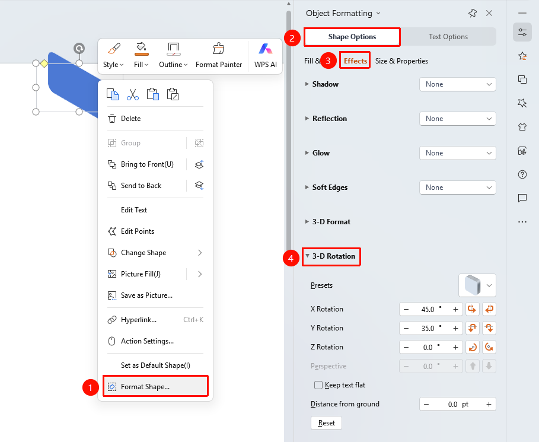539x442 pixels.
Task: Open the Reflection dropdown
Action: (458, 119)
